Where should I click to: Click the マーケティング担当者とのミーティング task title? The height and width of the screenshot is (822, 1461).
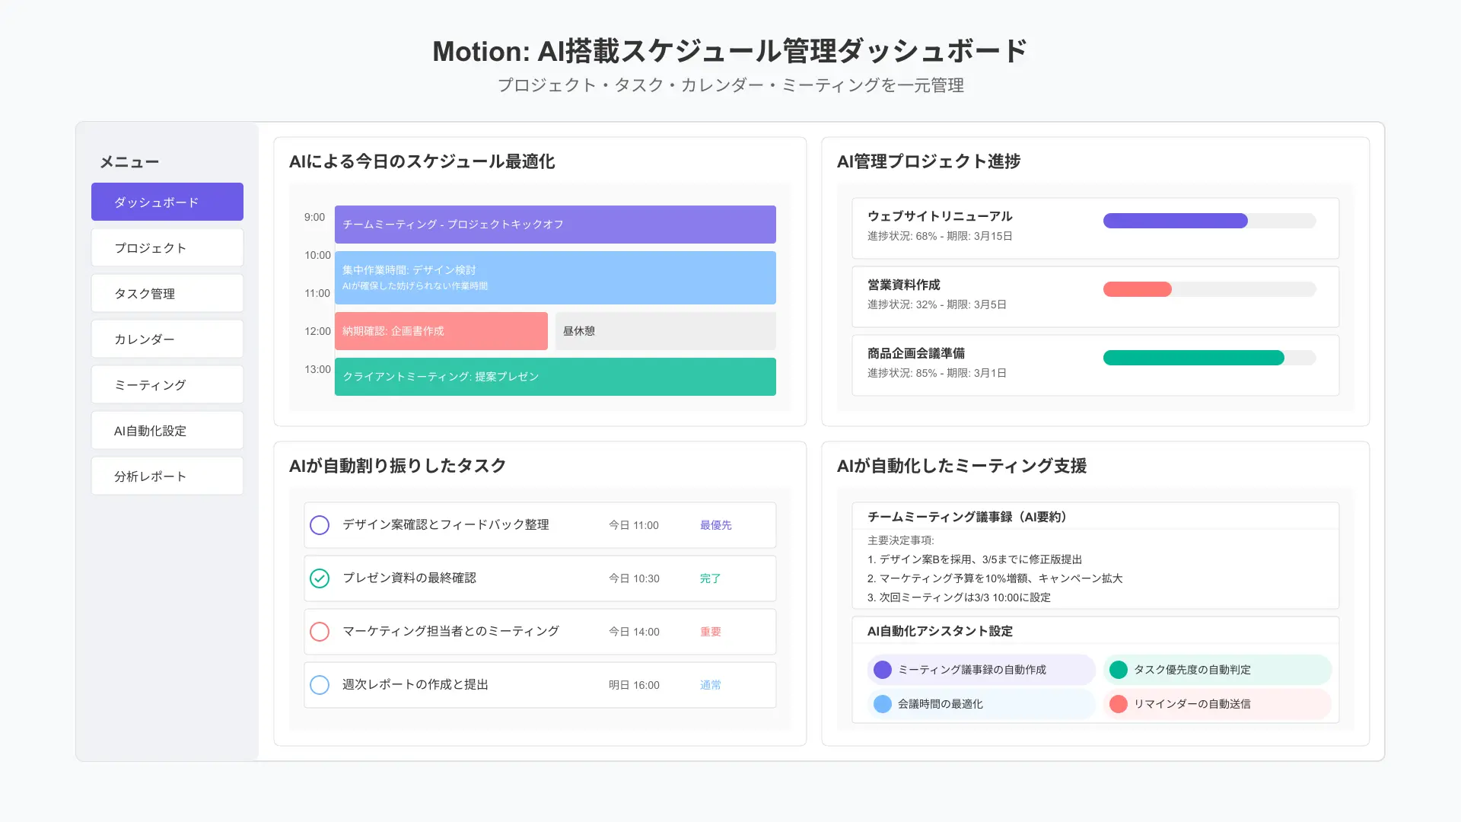point(450,631)
